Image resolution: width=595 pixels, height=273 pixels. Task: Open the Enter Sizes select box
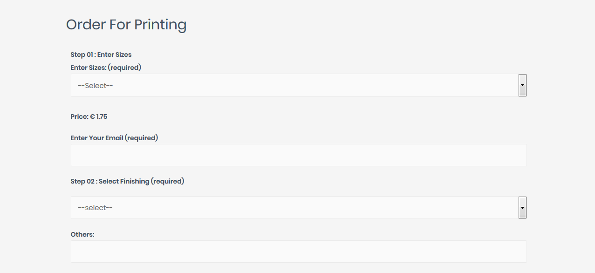point(294,85)
